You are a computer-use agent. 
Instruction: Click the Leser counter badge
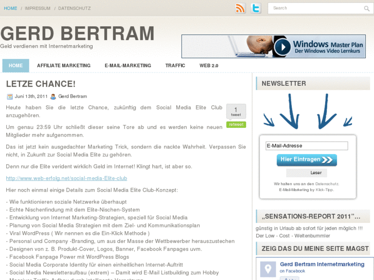[307, 173]
